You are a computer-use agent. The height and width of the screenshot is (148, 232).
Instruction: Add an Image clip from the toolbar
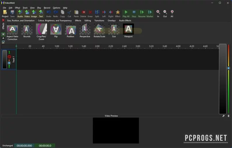34,14
